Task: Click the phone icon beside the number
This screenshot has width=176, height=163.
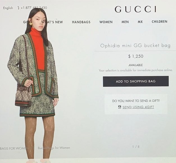Action: pyautogui.click(x=19, y=8)
